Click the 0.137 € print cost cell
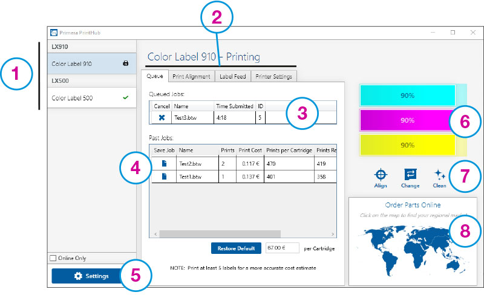The image size is (484, 295). tap(250, 177)
